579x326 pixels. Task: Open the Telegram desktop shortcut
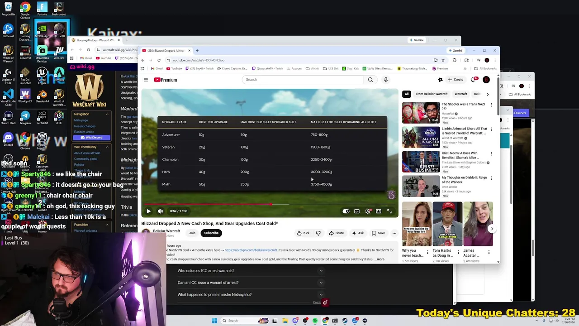coord(25,118)
